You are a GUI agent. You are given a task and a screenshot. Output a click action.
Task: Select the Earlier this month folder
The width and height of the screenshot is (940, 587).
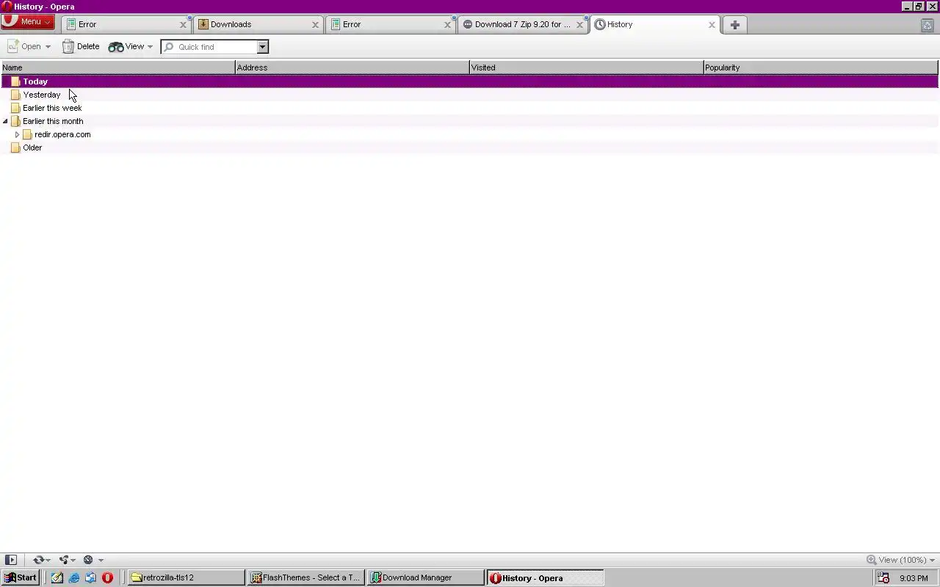tap(469, 121)
